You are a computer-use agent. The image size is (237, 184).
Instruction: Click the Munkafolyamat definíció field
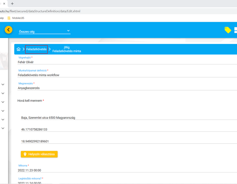click(127, 75)
